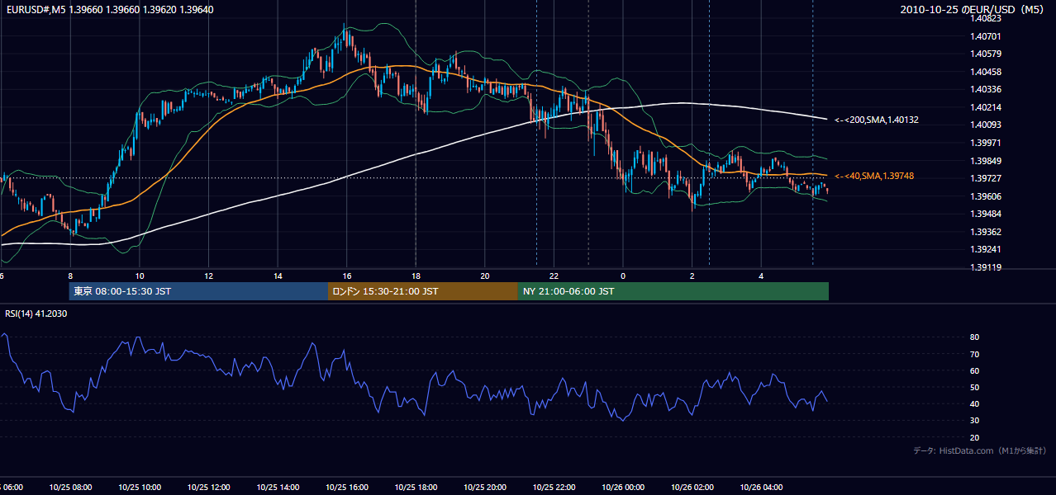Viewport: 1056px width, 495px height.
Task: Click the 1.39849 price axis label
Action: tap(987, 161)
